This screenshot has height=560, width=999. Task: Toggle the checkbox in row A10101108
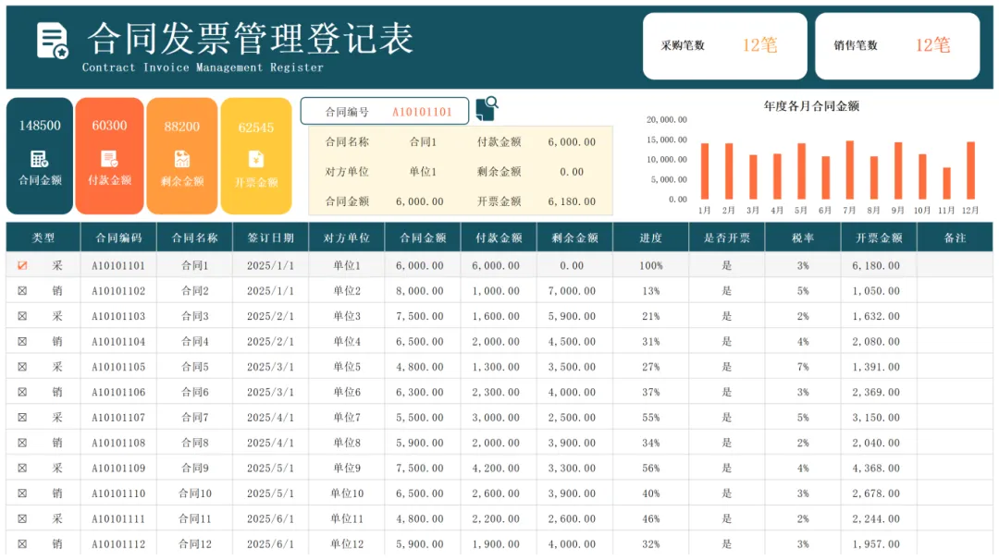[22, 443]
